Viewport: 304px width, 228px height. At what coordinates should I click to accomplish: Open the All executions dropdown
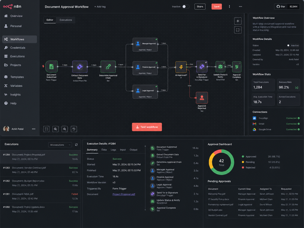coord(60,145)
